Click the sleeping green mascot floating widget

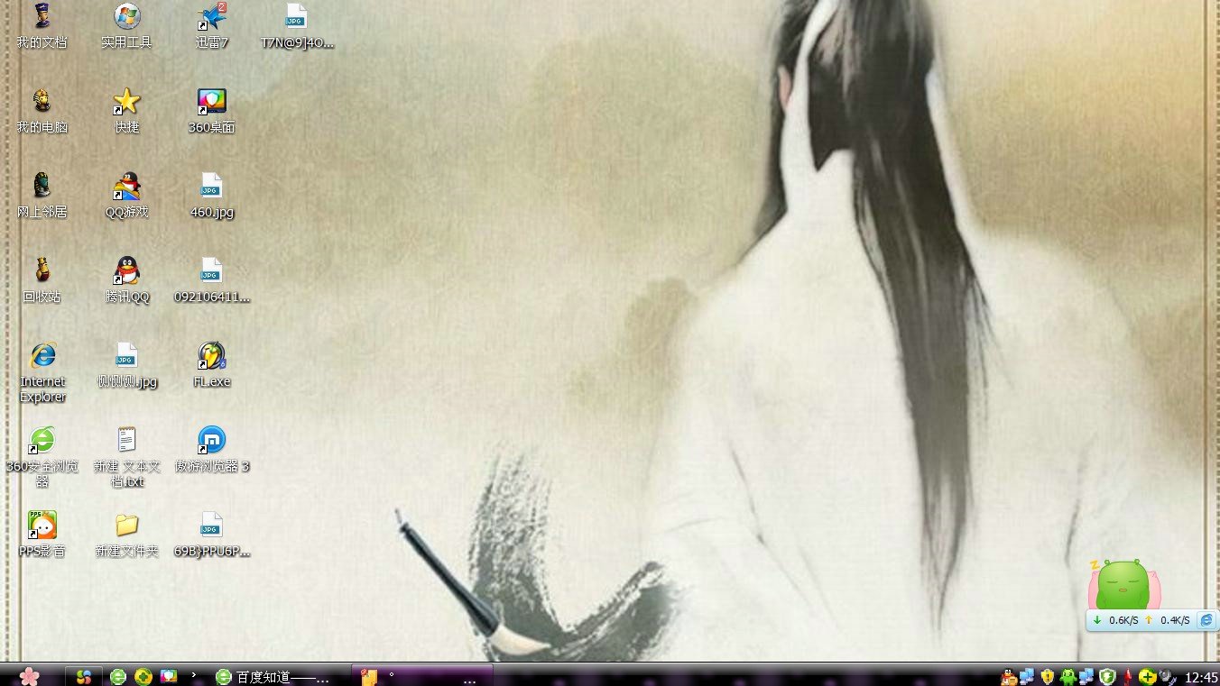(1123, 584)
